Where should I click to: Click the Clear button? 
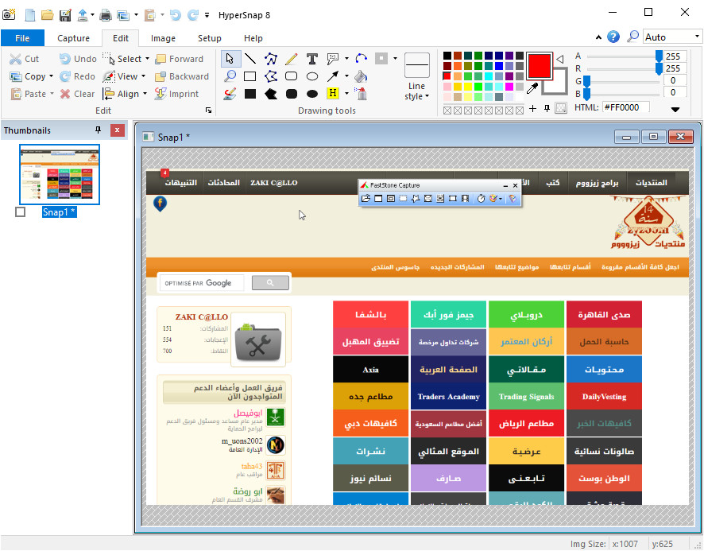pyautogui.click(x=78, y=94)
